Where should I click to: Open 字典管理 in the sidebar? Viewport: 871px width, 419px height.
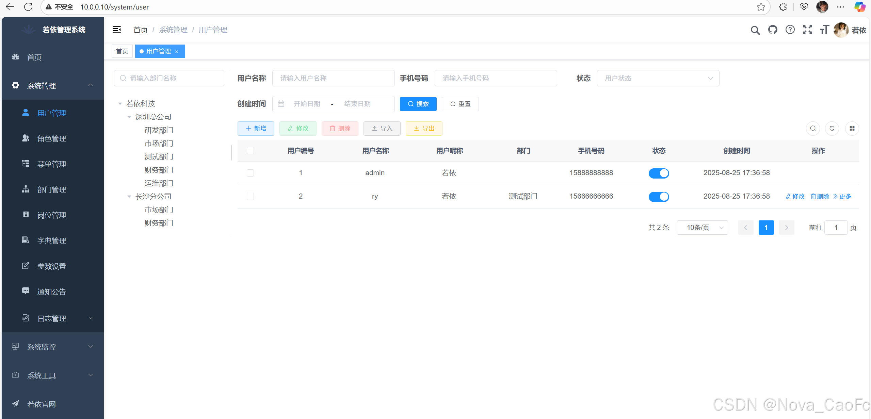(x=53, y=240)
